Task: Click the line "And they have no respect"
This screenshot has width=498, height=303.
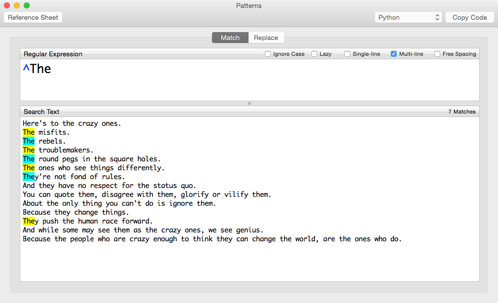Action: (109, 186)
